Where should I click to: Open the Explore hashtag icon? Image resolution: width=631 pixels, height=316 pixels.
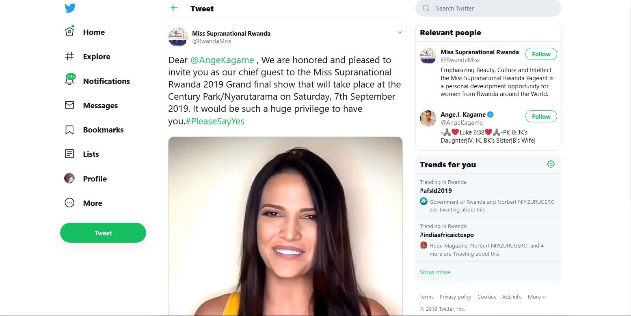[x=70, y=56]
